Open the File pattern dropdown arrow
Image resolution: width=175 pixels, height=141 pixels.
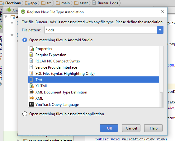(160, 30)
